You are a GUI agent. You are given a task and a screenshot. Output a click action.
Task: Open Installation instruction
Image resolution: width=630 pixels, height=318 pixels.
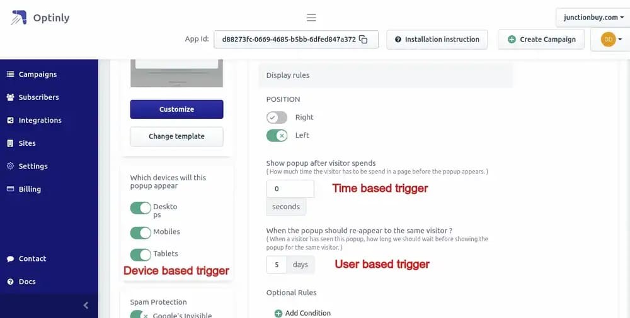coord(437,40)
